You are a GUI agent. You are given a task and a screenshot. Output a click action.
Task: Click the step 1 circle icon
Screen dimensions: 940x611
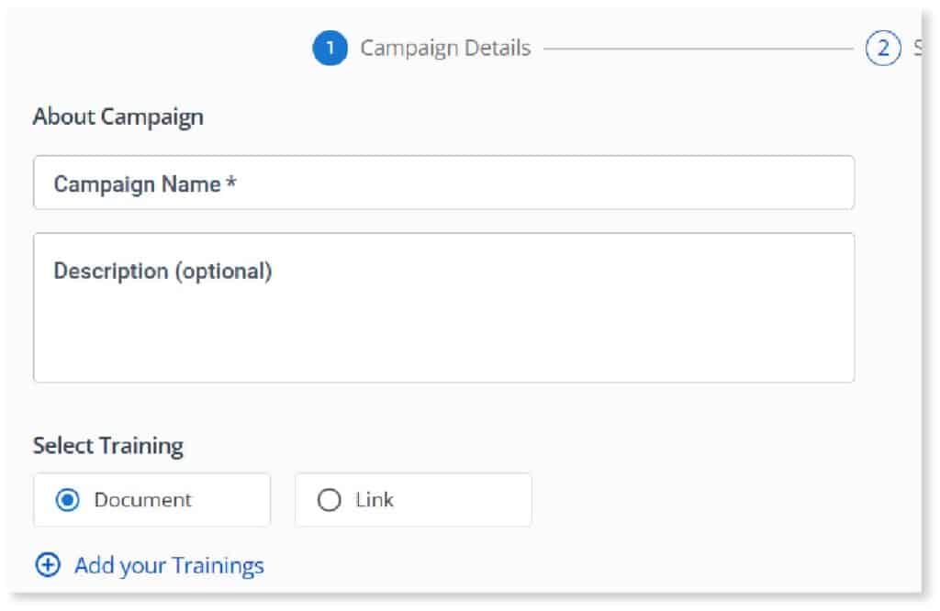330,48
